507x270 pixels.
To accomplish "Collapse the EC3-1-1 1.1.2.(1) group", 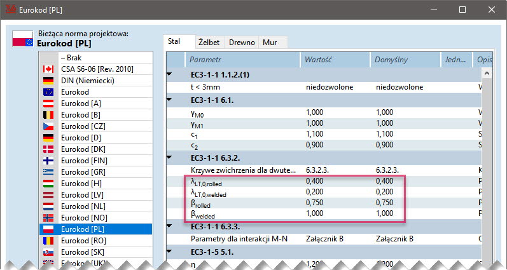I will click(x=169, y=74).
